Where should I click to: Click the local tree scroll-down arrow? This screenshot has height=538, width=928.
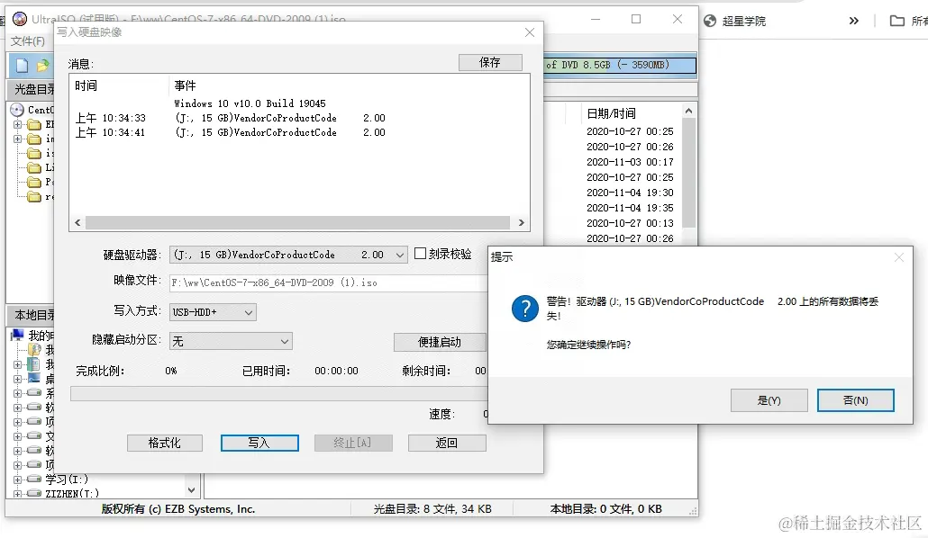(191, 490)
